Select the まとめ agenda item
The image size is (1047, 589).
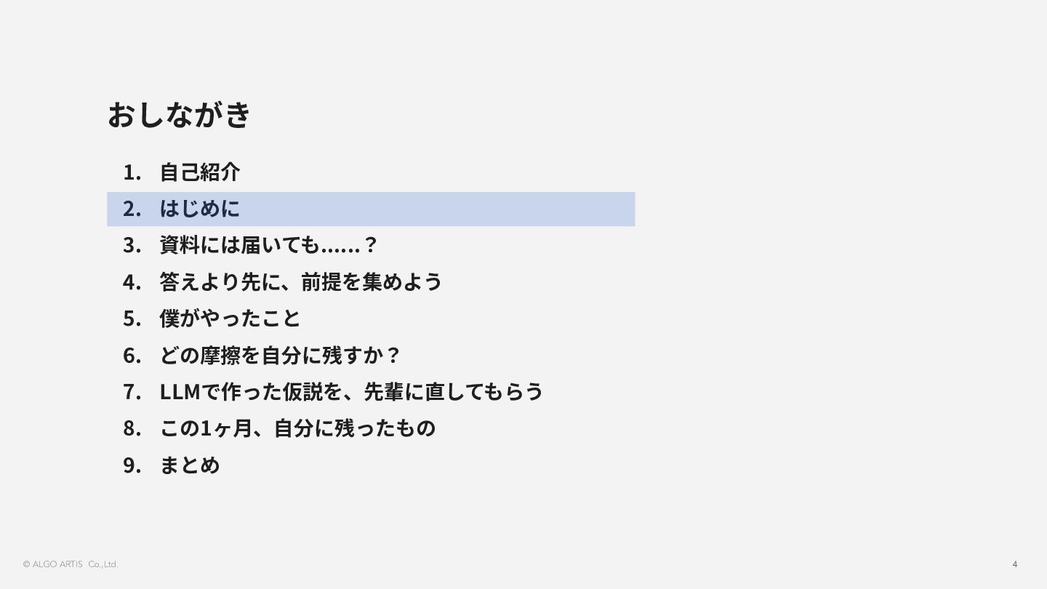click(x=190, y=464)
